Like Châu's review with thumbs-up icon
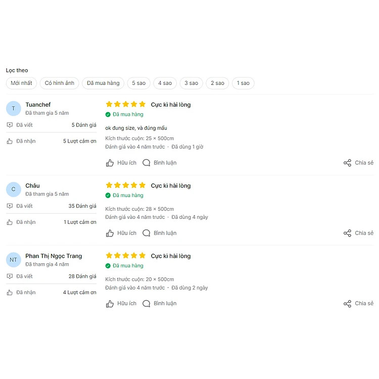Screen dimensions: 379x379 pos(110,233)
